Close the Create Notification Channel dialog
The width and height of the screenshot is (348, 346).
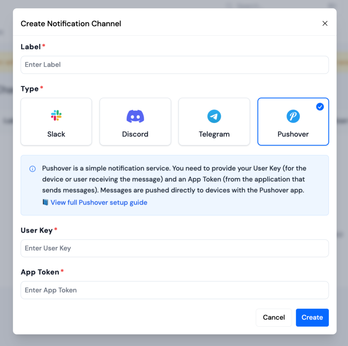pyautogui.click(x=325, y=24)
